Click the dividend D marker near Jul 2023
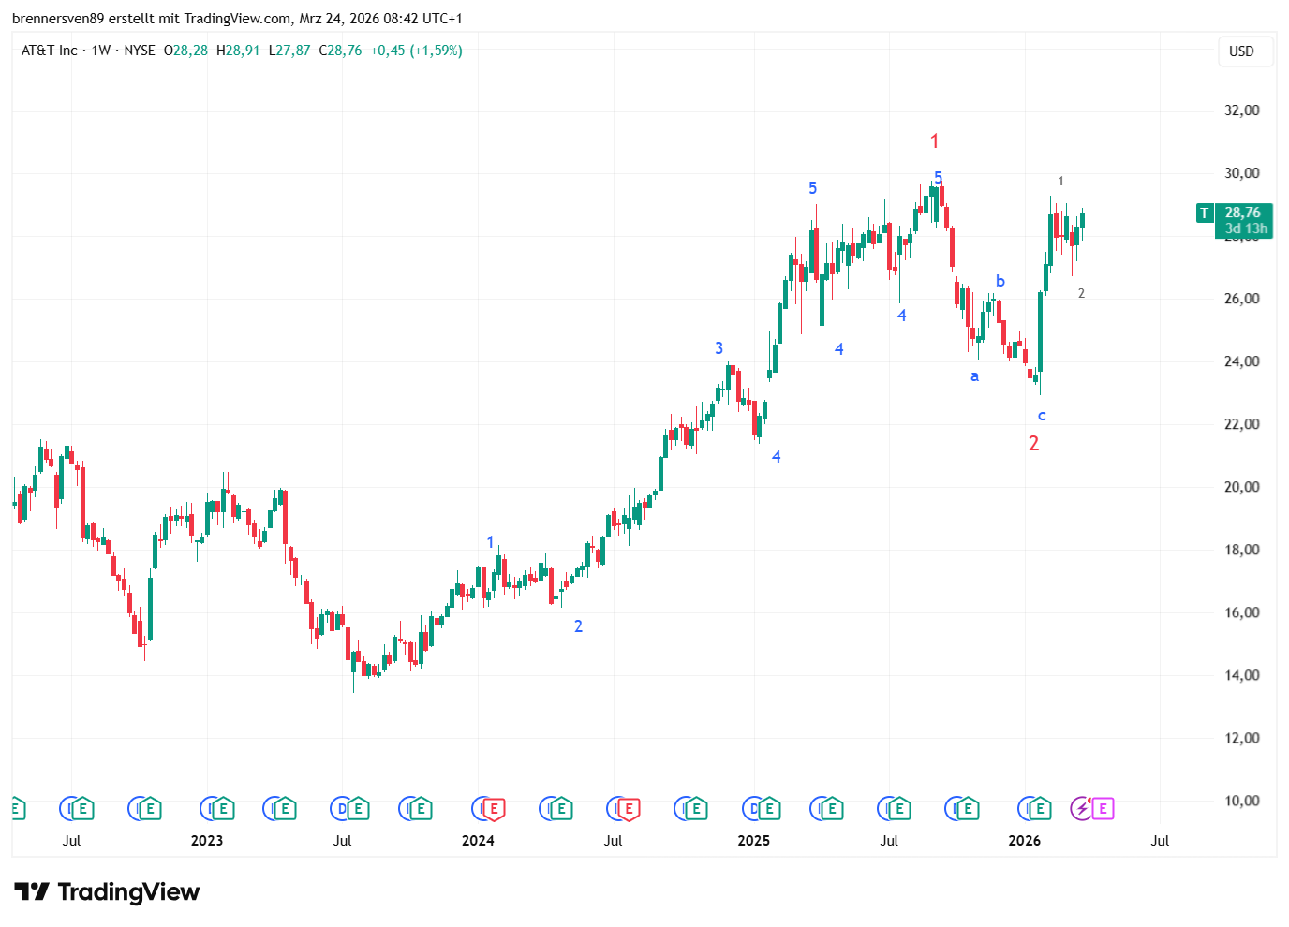The image size is (1289, 927). pos(341,808)
